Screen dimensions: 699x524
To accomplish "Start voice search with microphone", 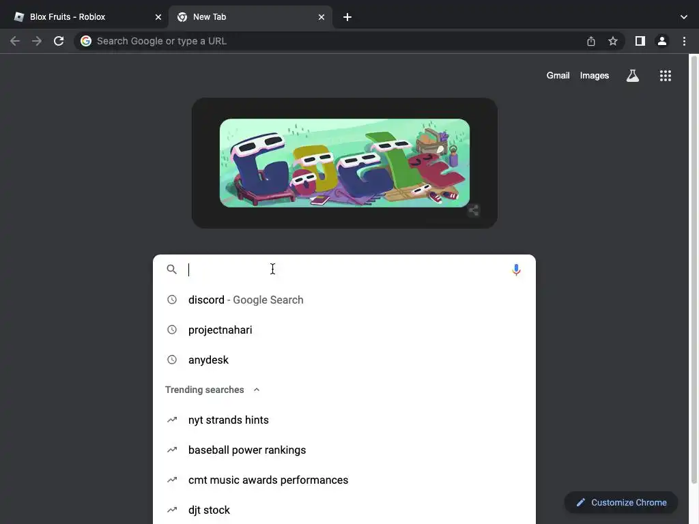I will (516, 270).
